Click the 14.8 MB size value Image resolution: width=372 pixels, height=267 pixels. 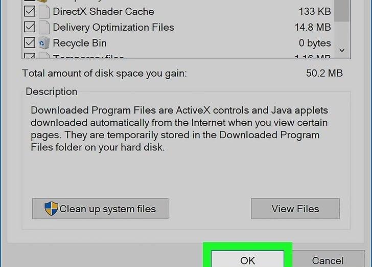pos(313,27)
